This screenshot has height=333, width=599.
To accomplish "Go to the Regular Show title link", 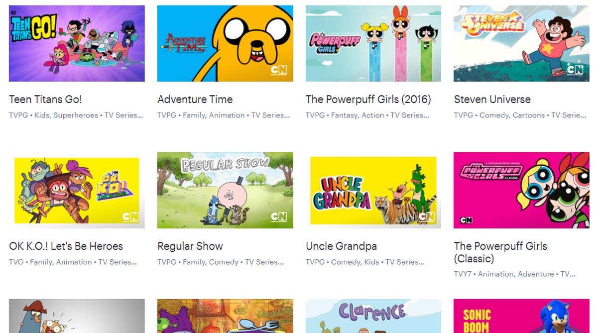I will pos(190,246).
